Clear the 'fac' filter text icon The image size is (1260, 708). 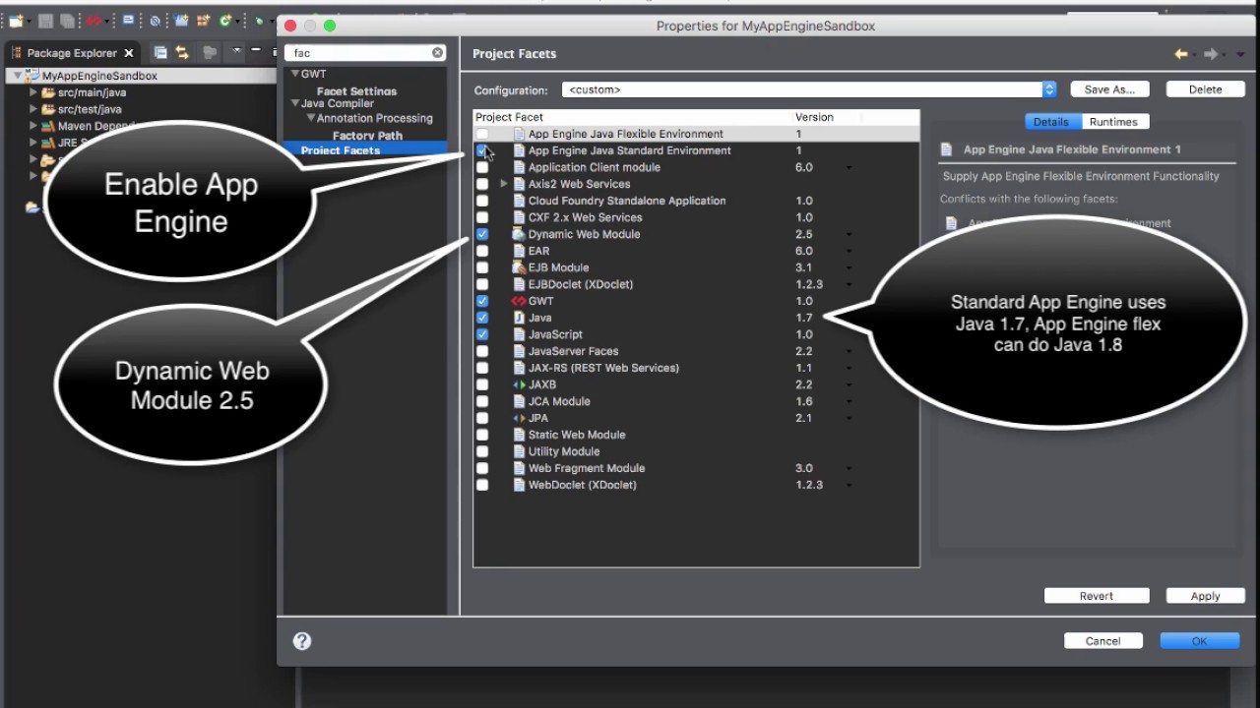point(437,53)
